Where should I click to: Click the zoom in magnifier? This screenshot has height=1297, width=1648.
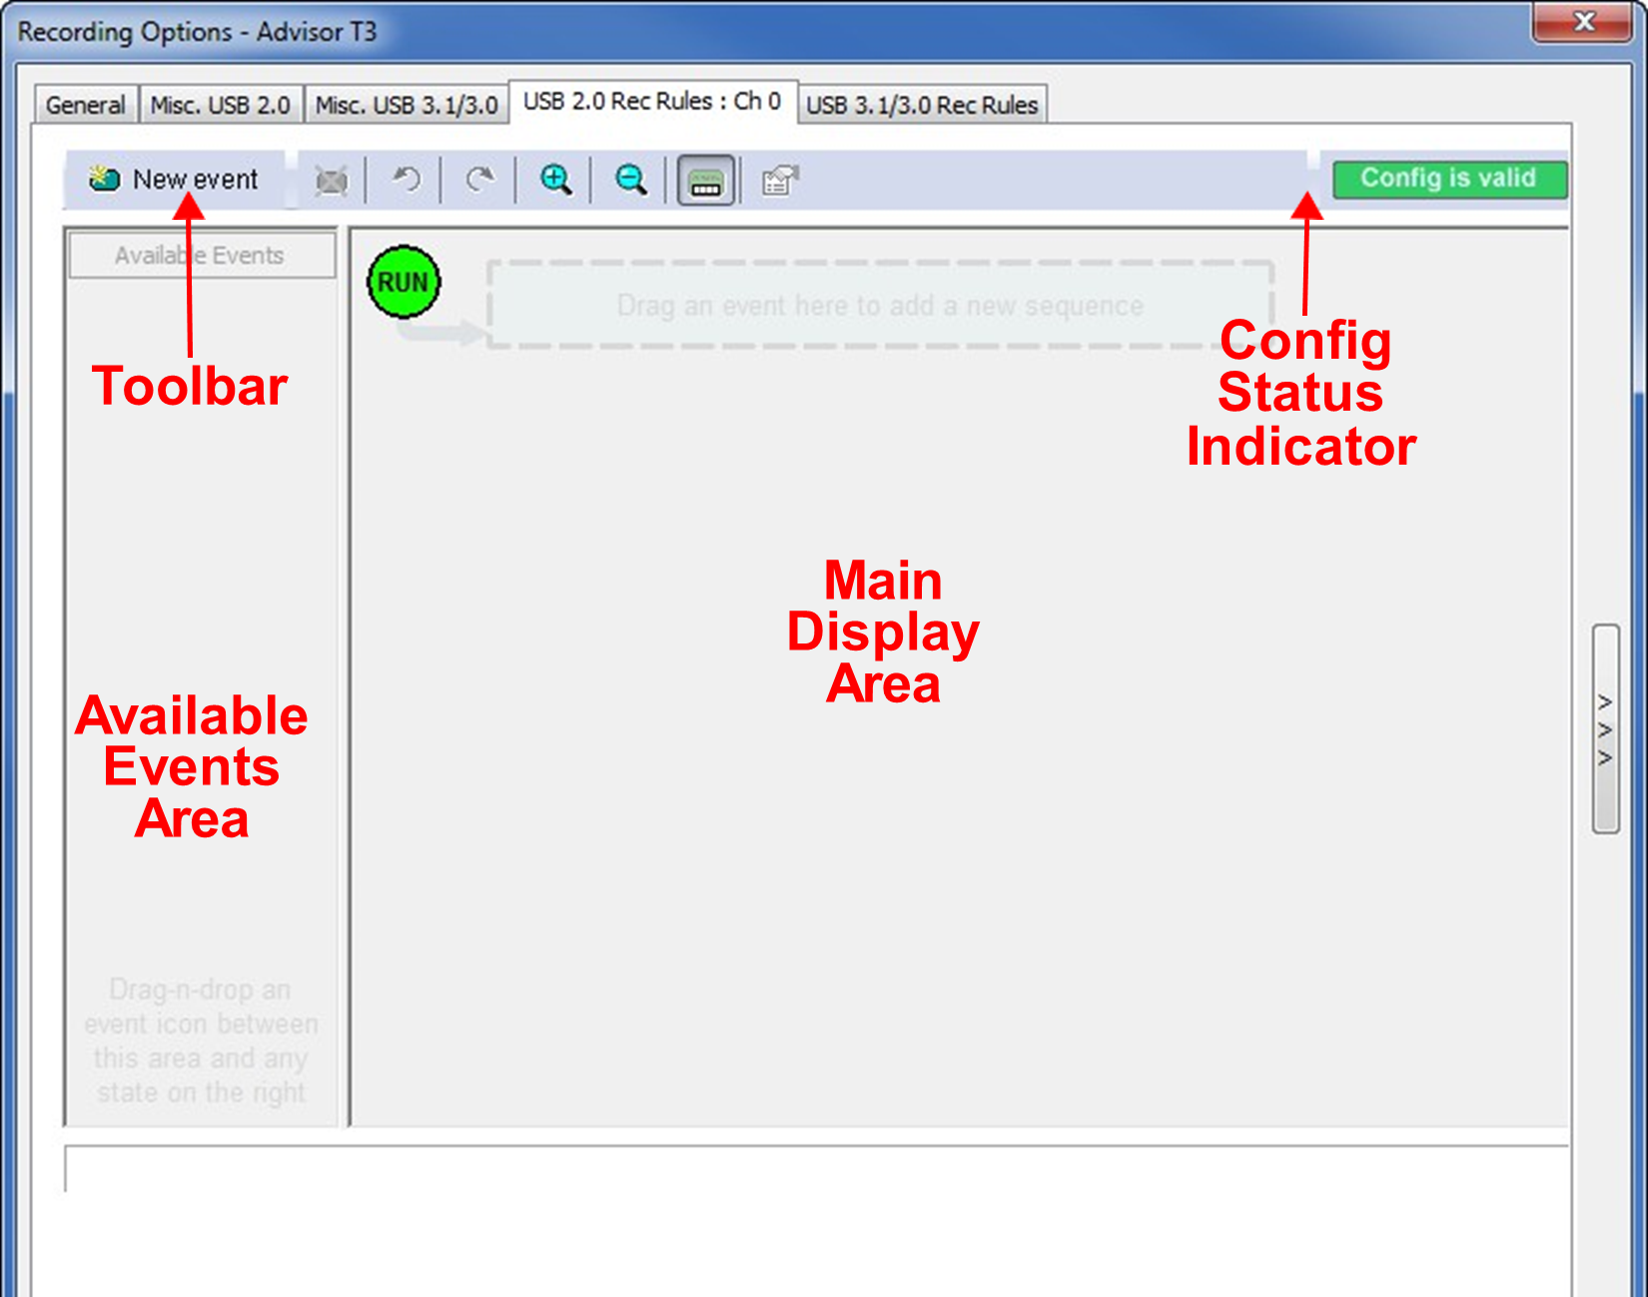coord(555,180)
